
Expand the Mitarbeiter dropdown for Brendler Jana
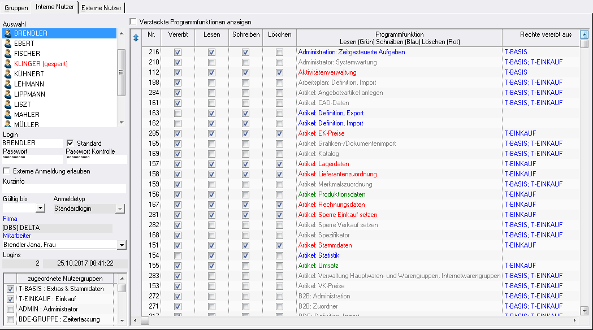[x=121, y=245]
